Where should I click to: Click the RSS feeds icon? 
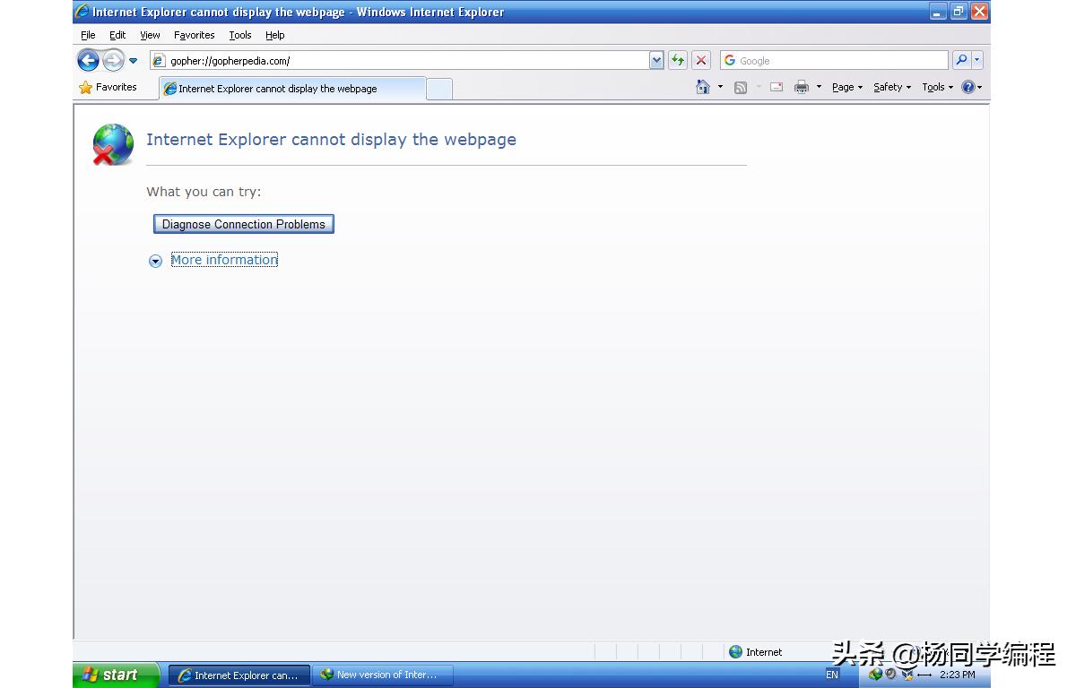[x=741, y=87]
